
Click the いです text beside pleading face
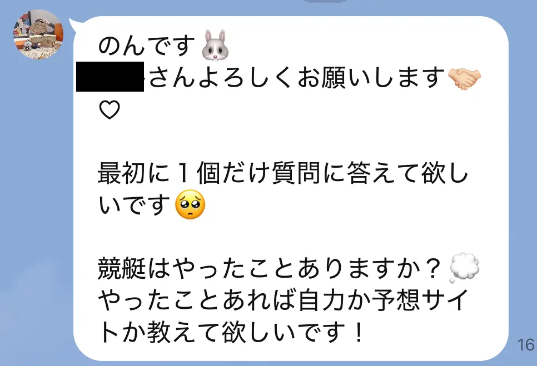coord(135,205)
